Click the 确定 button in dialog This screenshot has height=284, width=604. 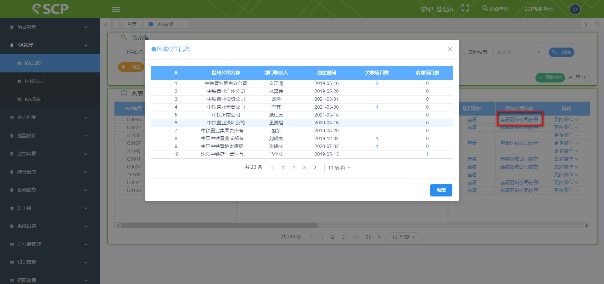click(x=441, y=190)
